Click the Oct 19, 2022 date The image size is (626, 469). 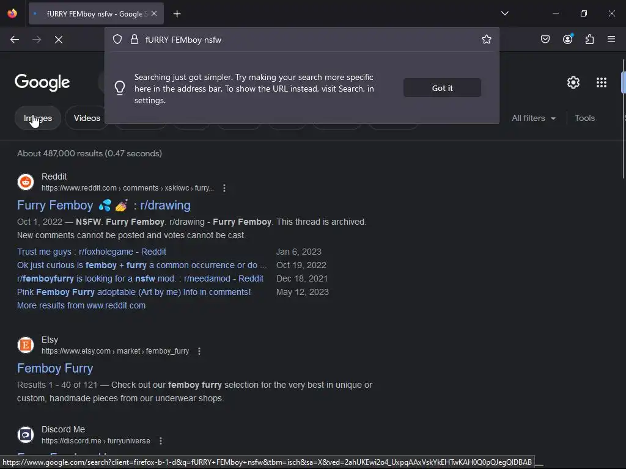[301, 265]
